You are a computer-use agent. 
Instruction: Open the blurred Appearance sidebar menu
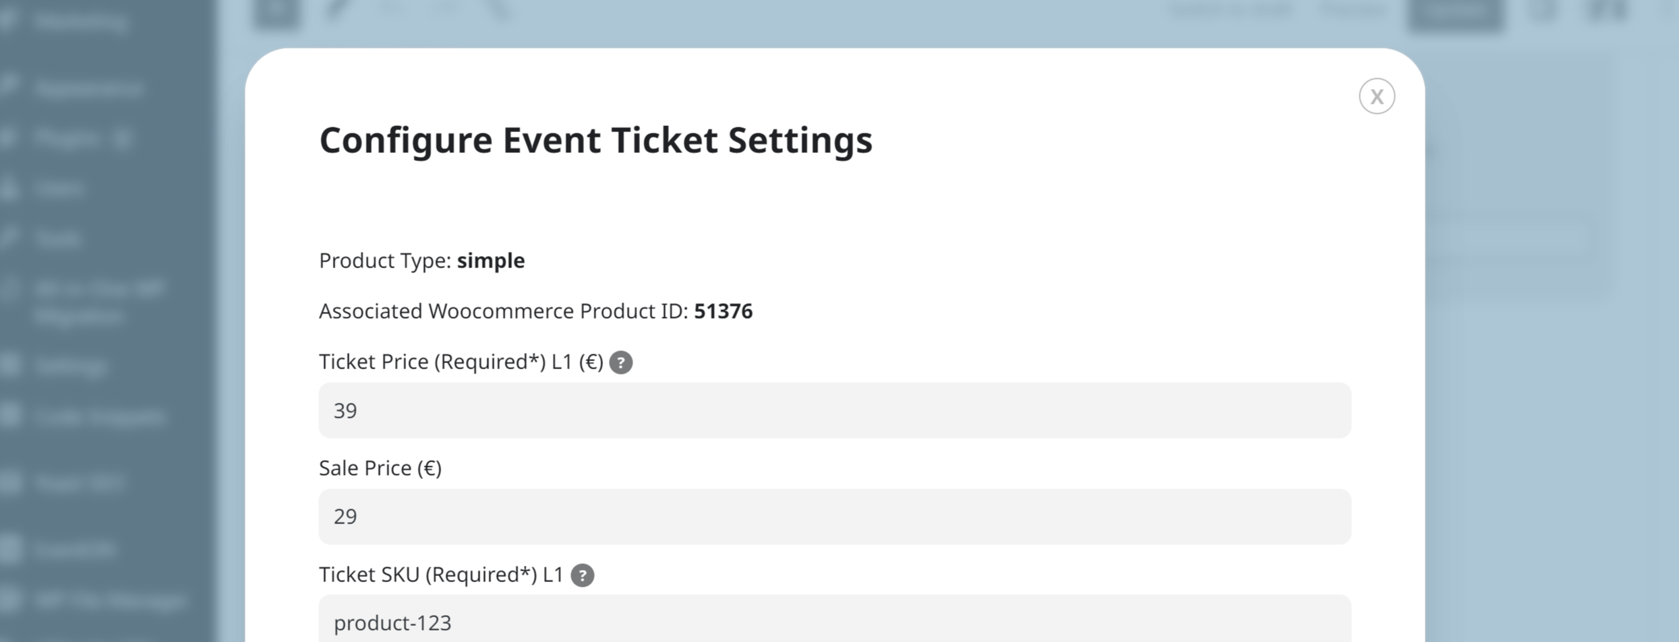(x=88, y=88)
